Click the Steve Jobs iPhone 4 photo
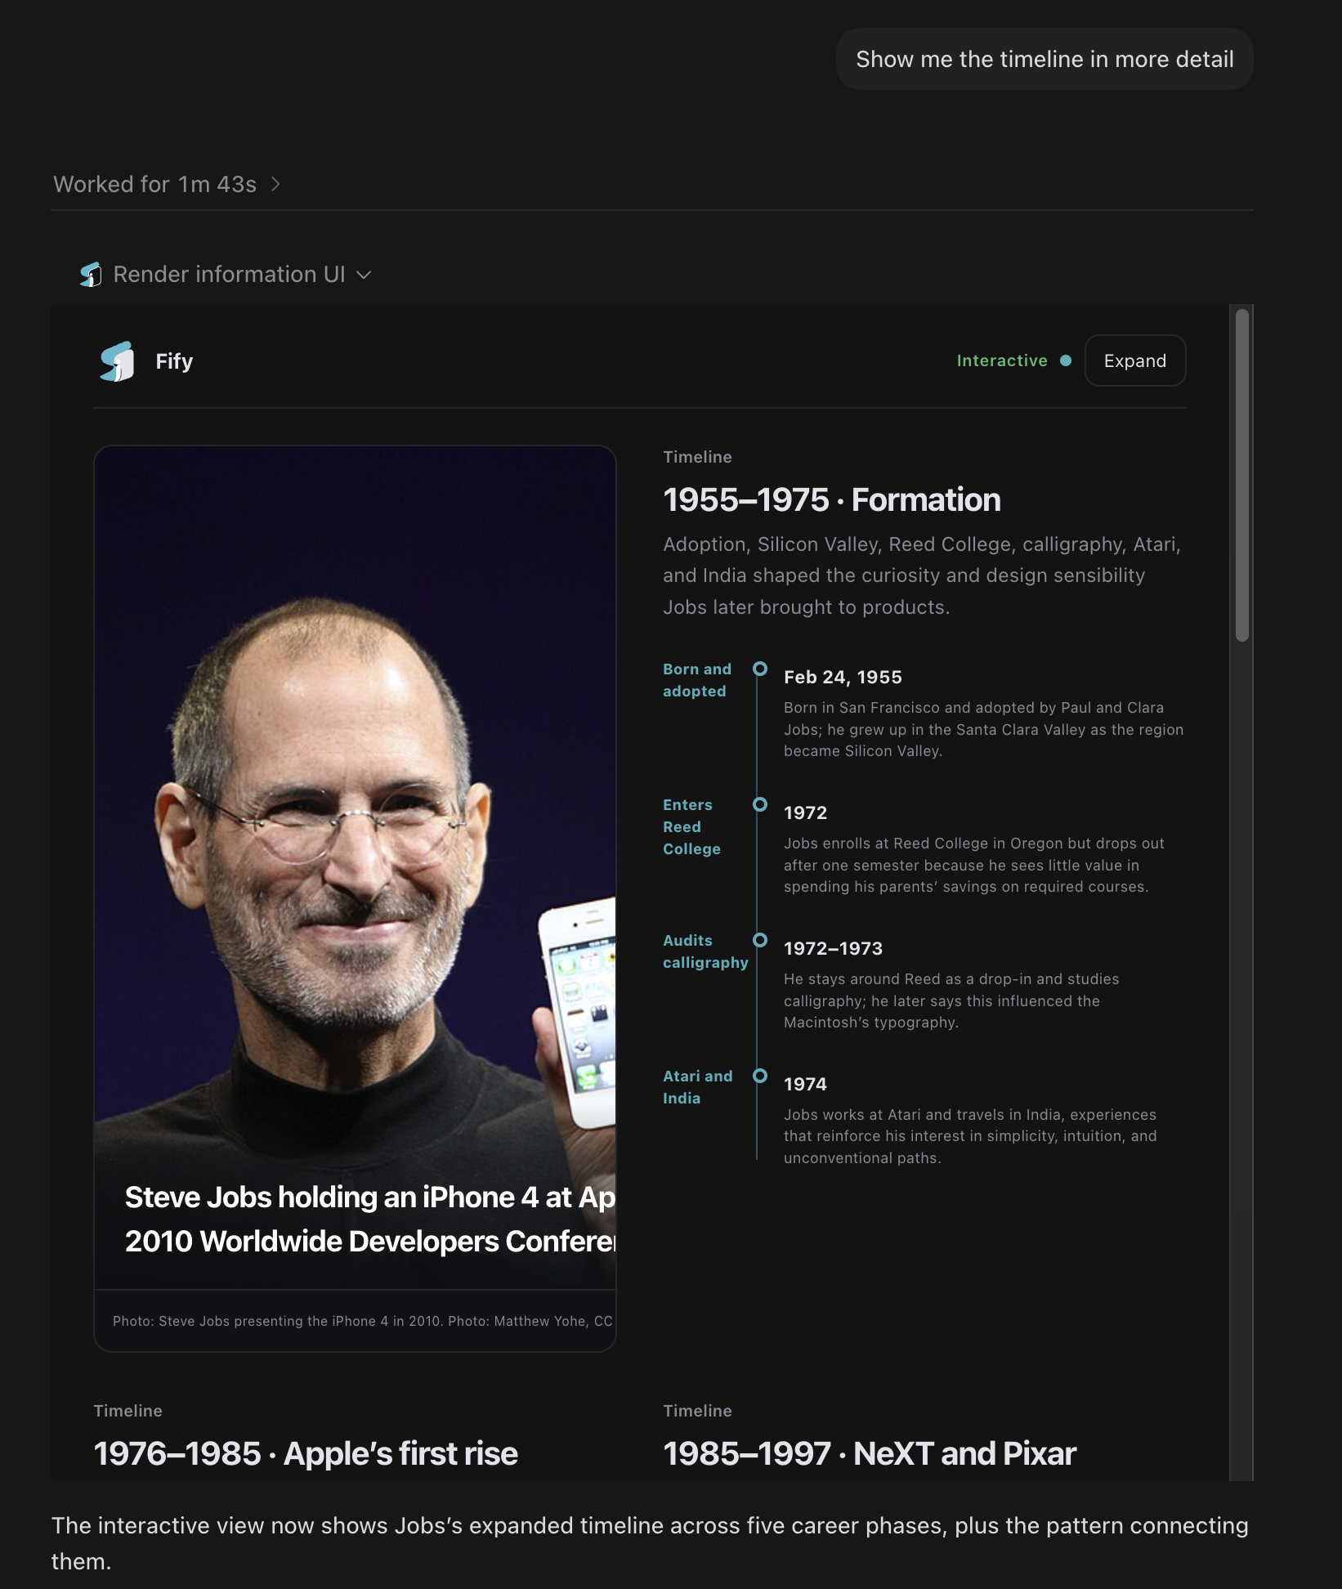This screenshot has height=1589, width=1342. [x=355, y=866]
